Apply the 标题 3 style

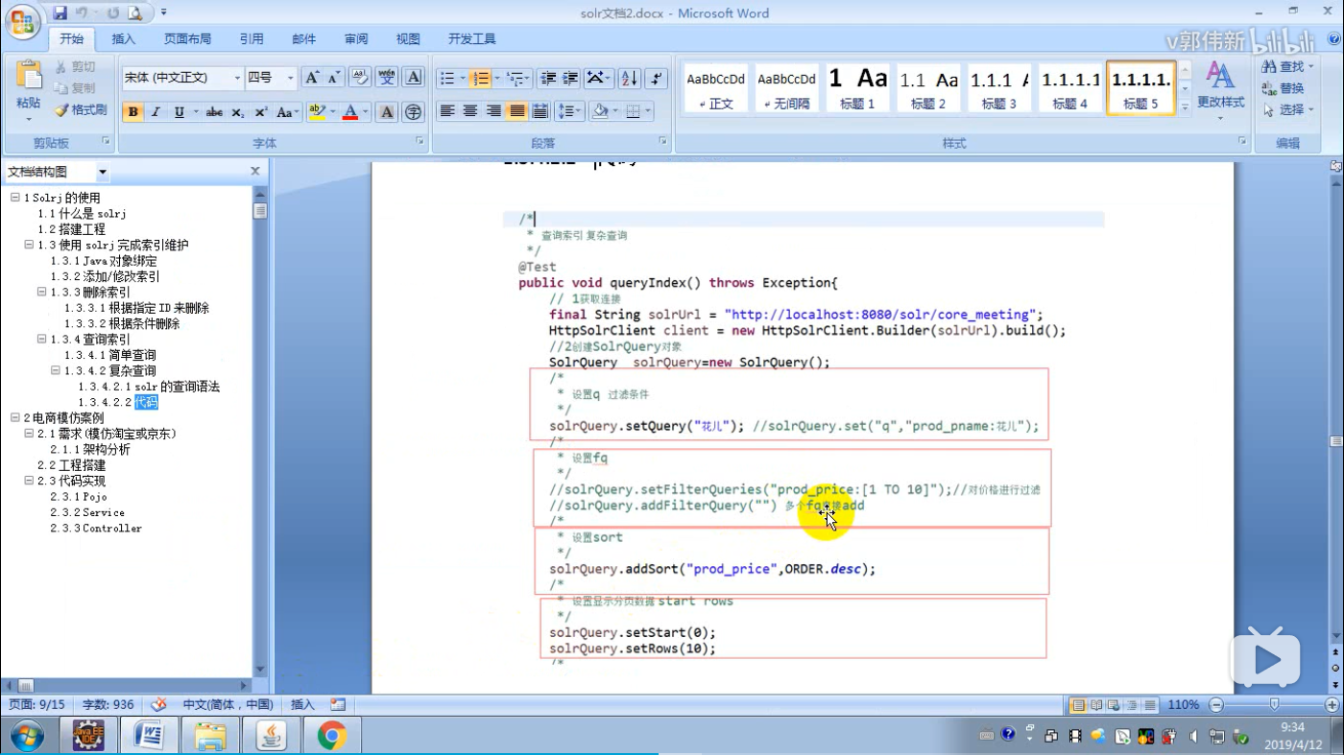998,88
